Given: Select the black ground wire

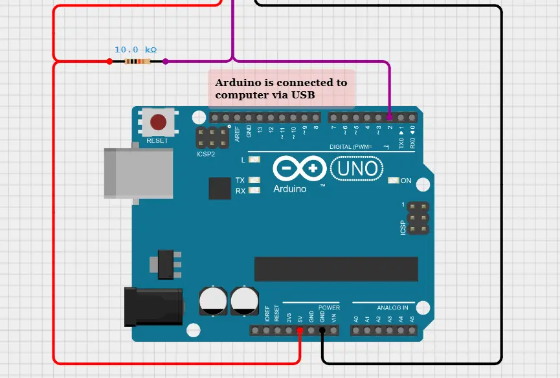Looking at the screenshot, I should click(504, 194).
